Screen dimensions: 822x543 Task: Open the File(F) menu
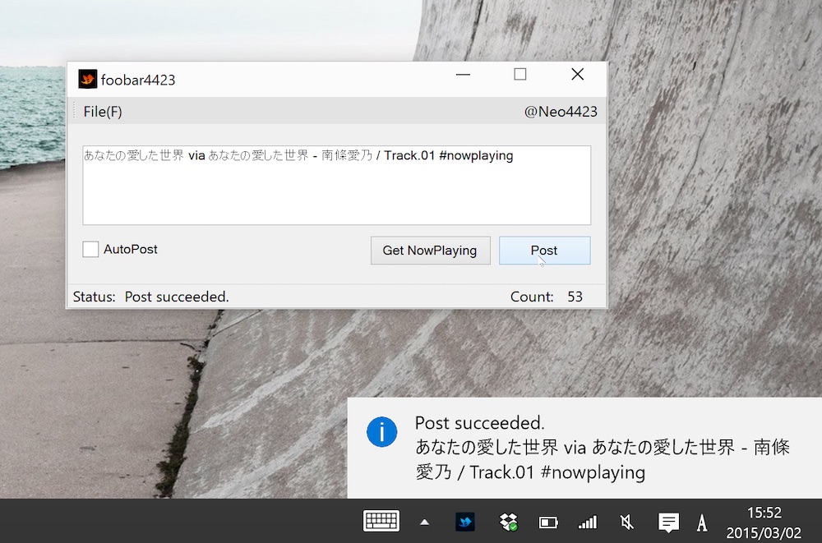[x=103, y=112]
